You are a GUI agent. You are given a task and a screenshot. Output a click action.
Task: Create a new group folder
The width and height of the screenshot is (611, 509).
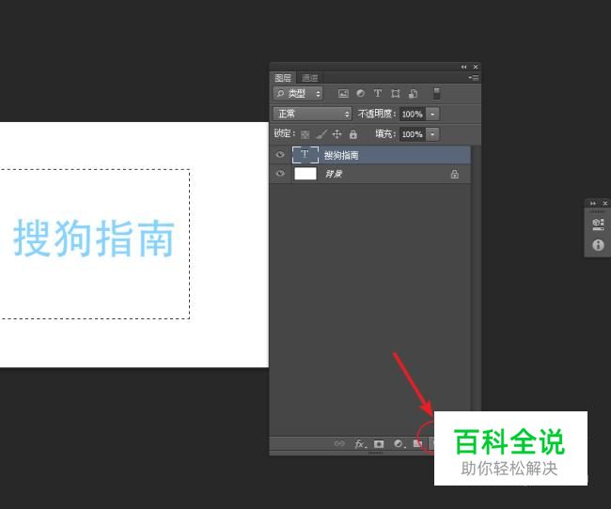(x=417, y=443)
